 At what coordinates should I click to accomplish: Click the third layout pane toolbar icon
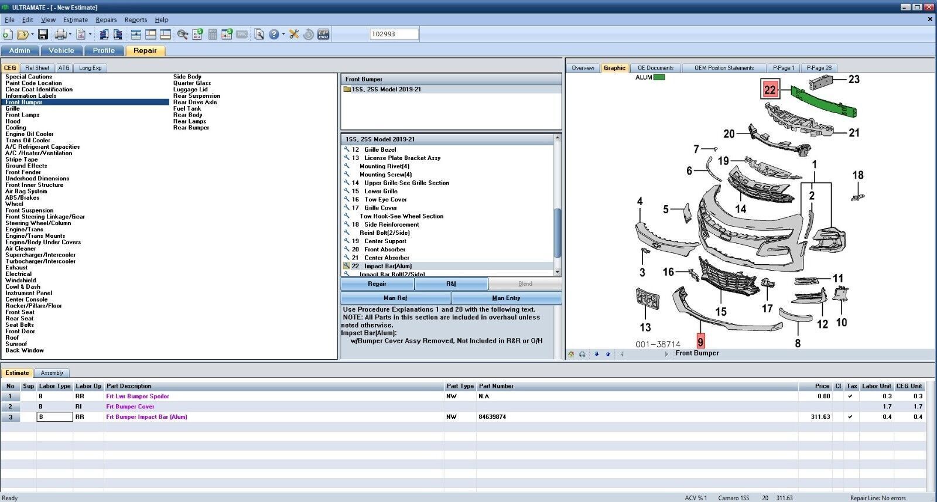coord(165,35)
